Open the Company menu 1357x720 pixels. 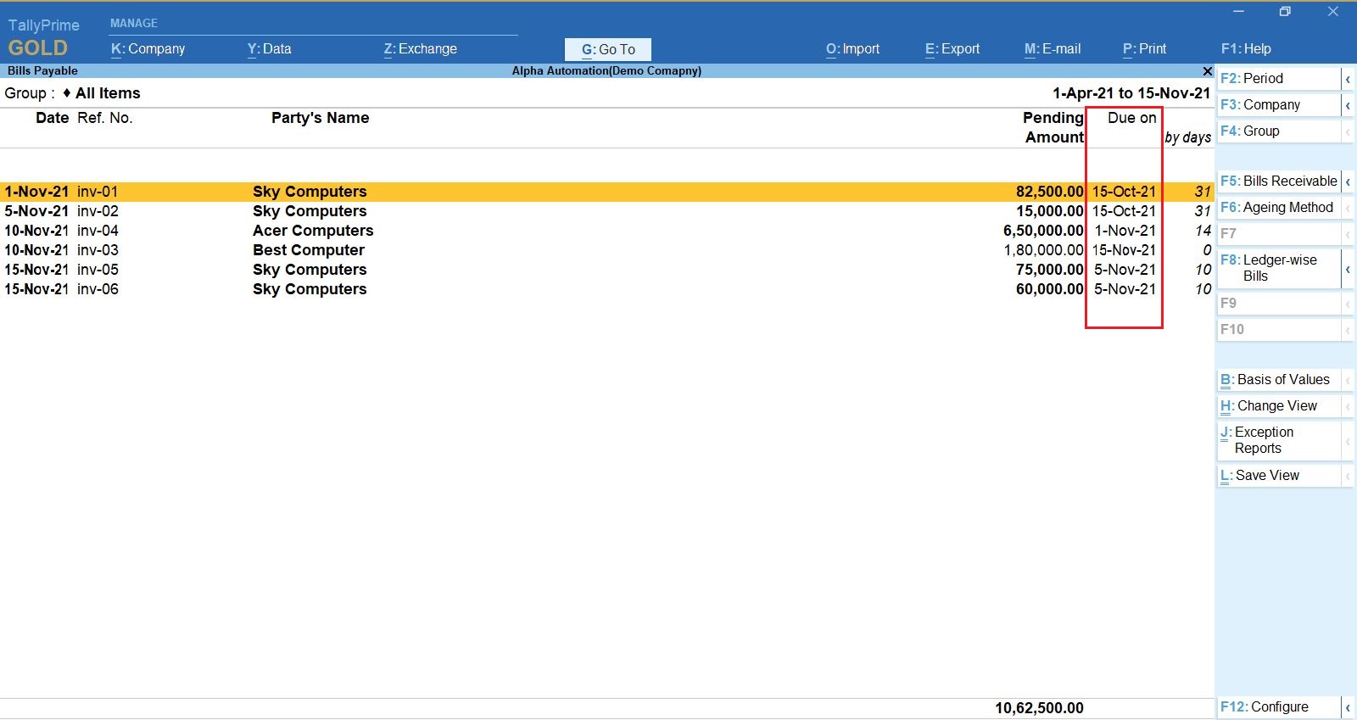[148, 49]
